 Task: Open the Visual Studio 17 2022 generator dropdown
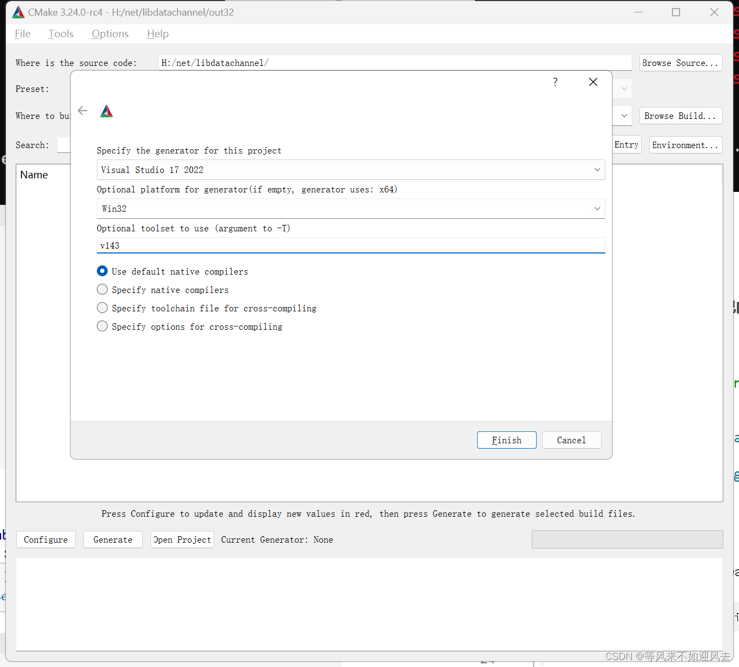point(351,170)
